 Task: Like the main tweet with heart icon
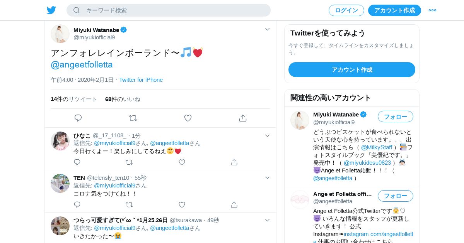(188, 118)
